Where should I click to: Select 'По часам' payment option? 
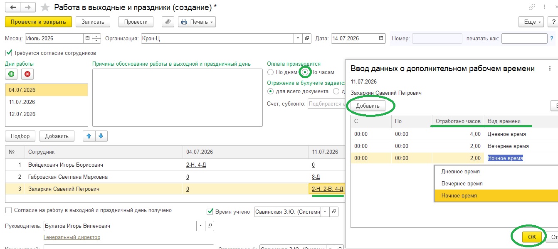tap(306, 72)
